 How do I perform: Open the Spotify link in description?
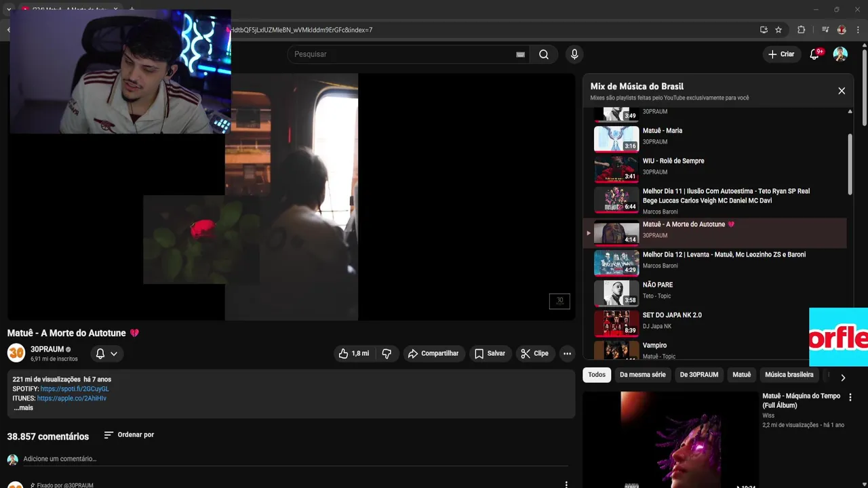75,389
